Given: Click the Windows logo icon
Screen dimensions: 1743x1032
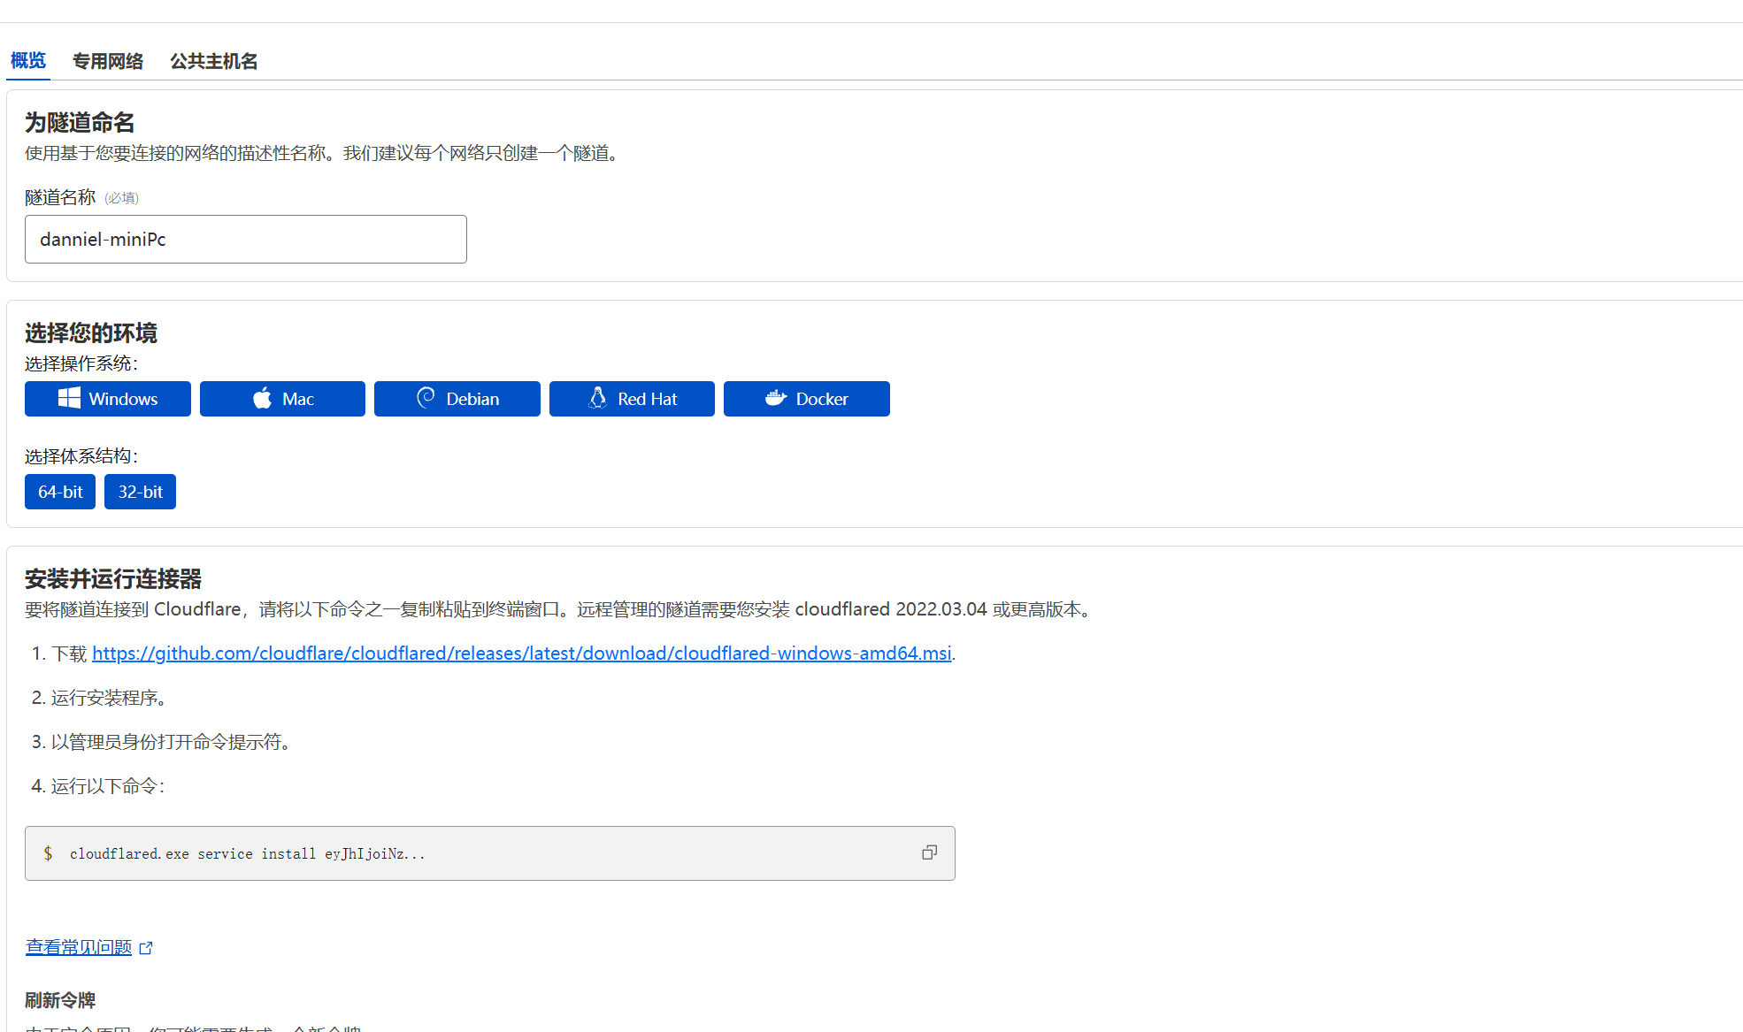Looking at the screenshot, I should coord(69,399).
